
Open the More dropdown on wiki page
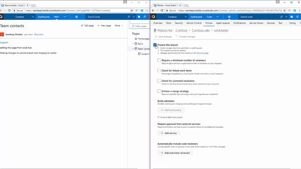pos(119,25)
